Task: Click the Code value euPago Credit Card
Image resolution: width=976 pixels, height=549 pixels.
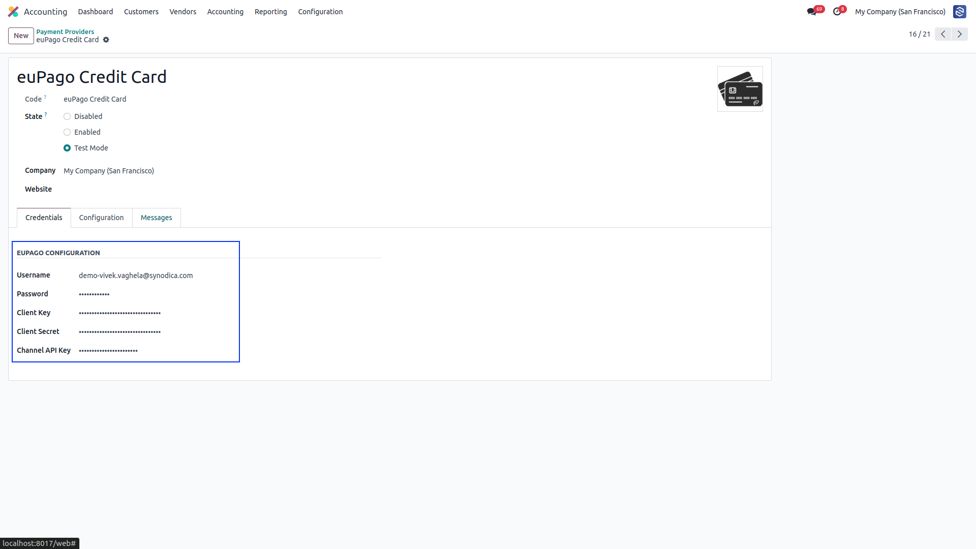Action: pos(95,99)
